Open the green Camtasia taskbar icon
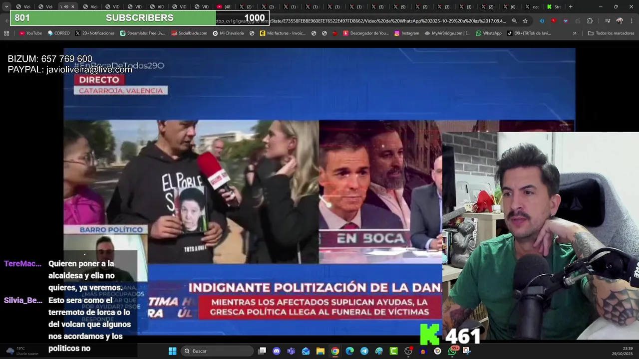Screen dimensions: 639x359 394,351
